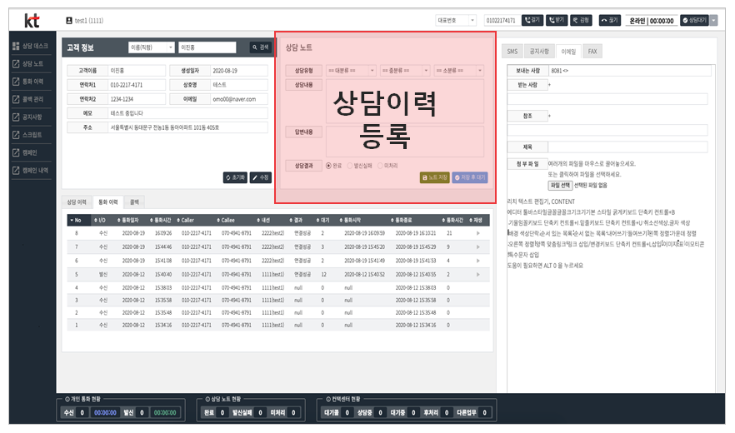This screenshot has width=735, height=433.
Task: Open 스크립트 sidebar item
Action: pyautogui.click(x=27, y=135)
